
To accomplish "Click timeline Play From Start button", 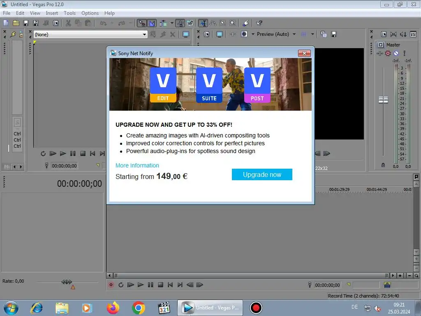I will coord(130,285).
